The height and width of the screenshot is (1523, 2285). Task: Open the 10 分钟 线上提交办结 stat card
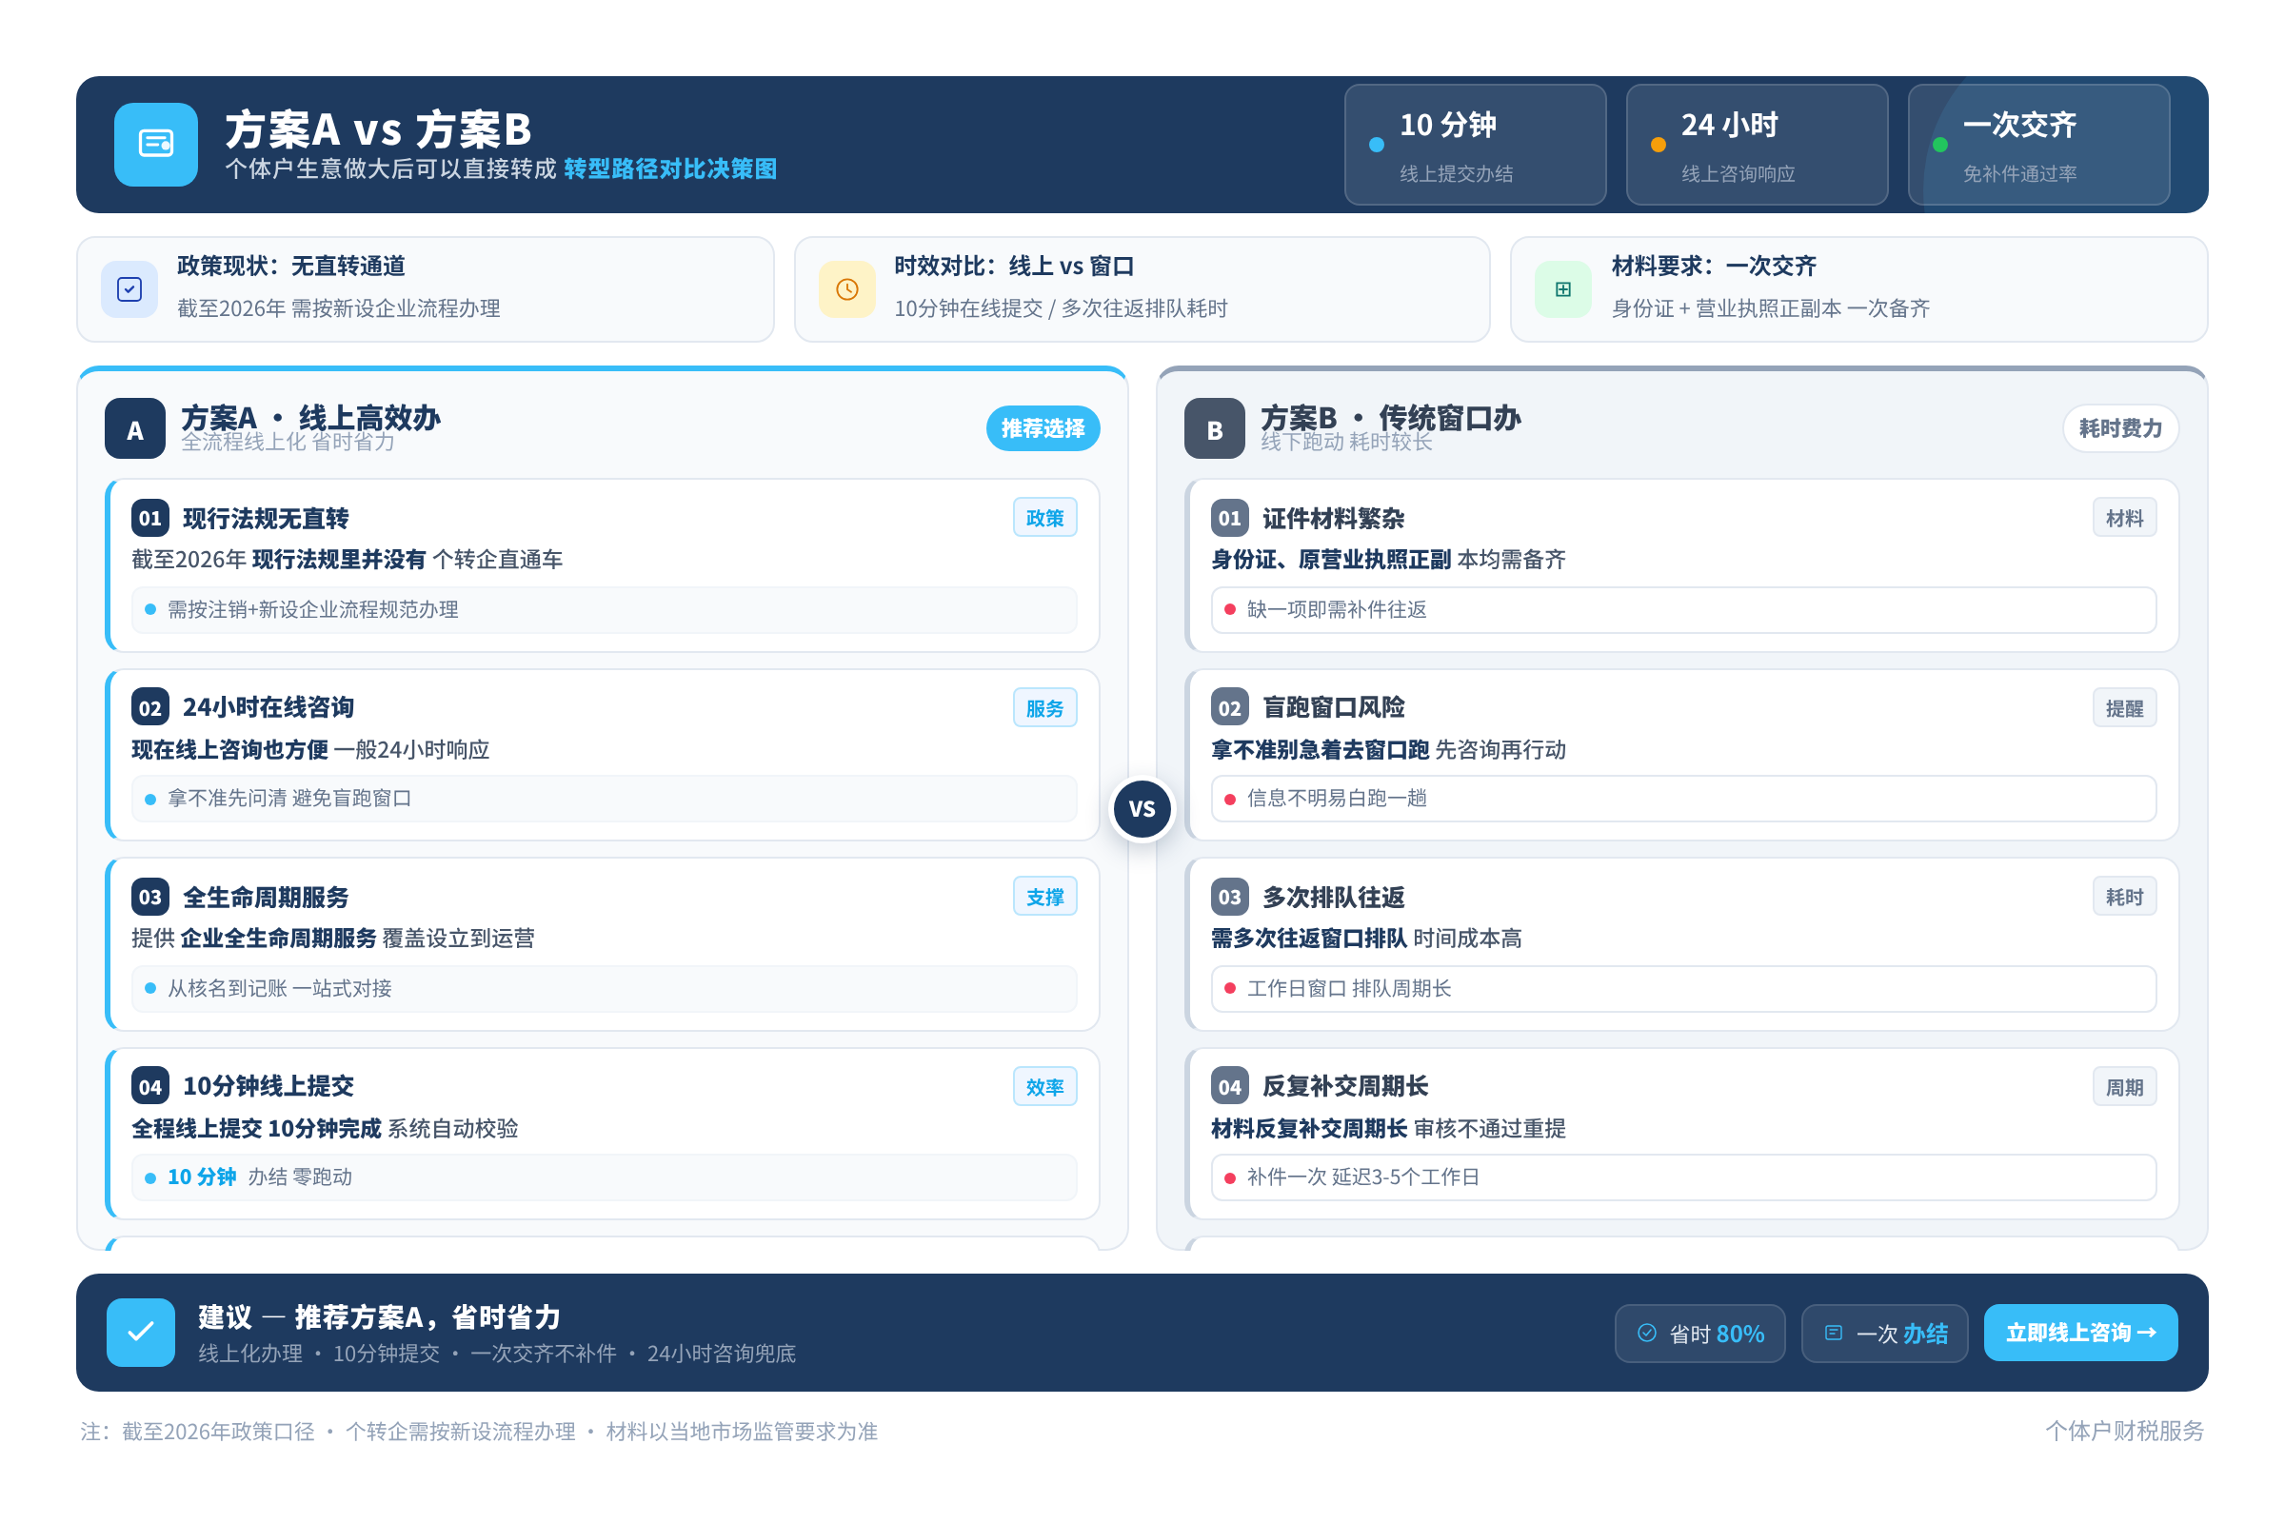pyautogui.click(x=1475, y=145)
